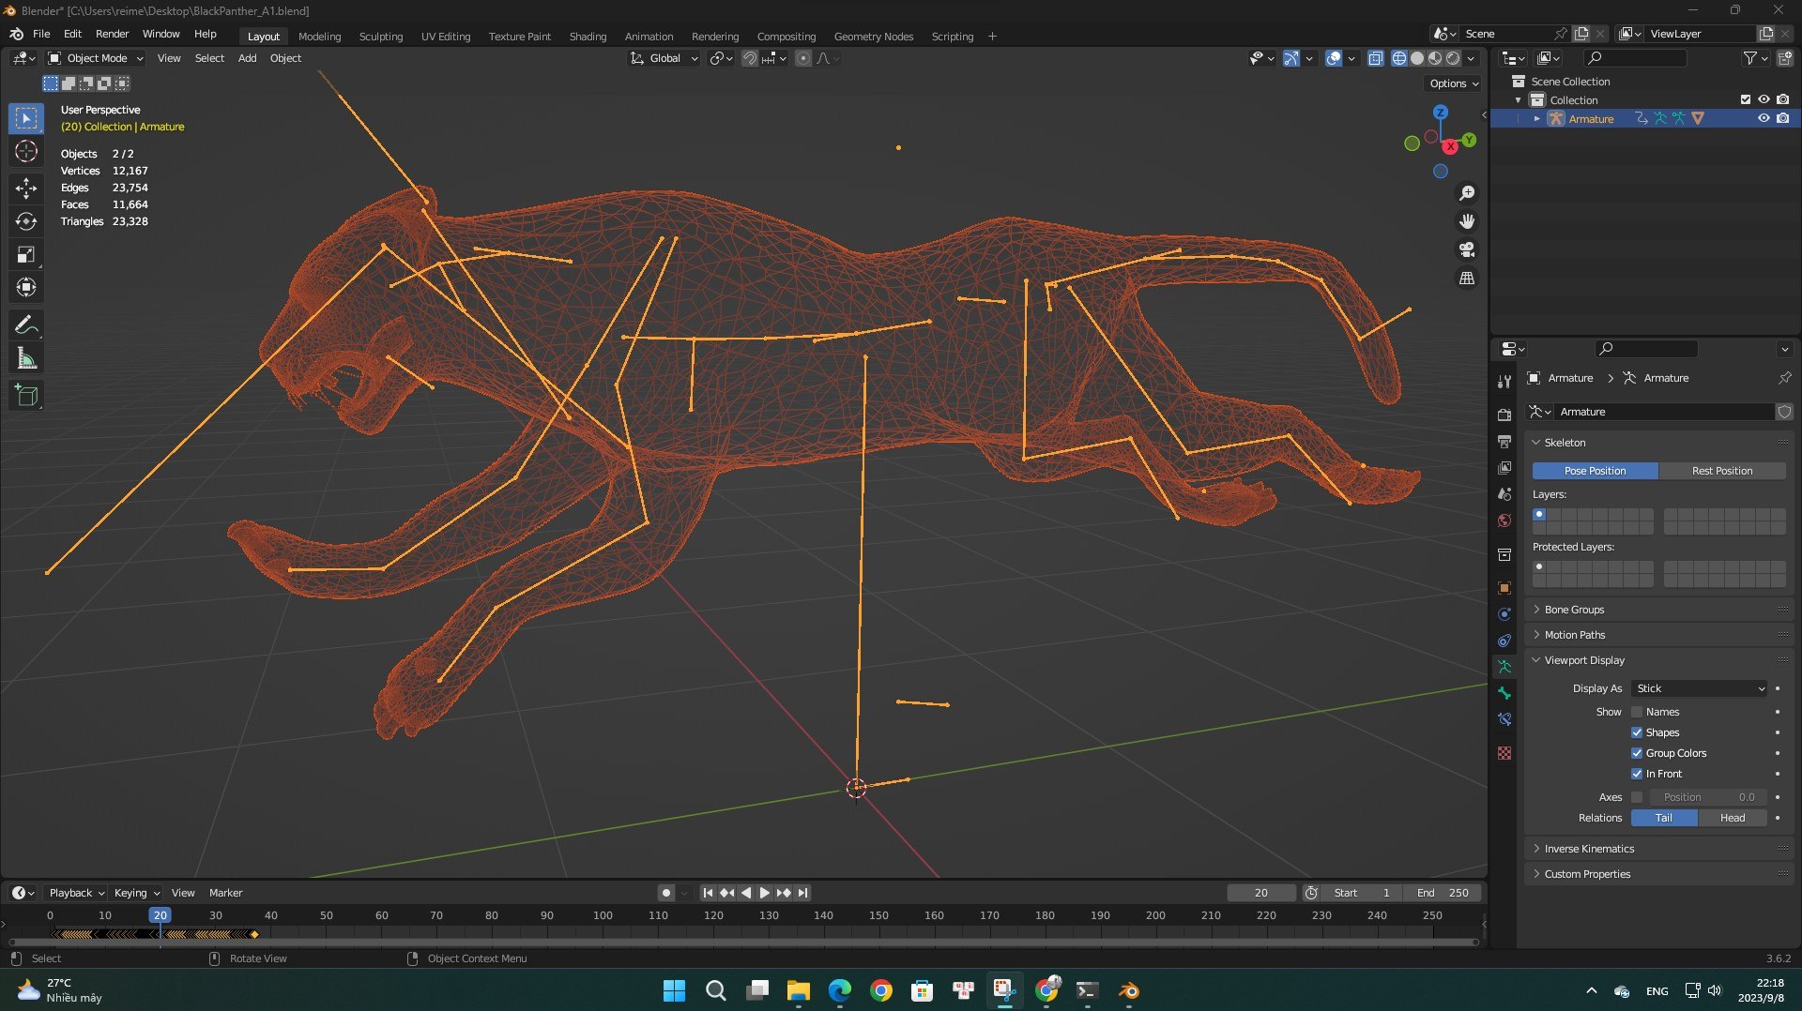This screenshot has width=1802, height=1011.
Task: Open the Output properties tab
Action: click(x=1504, y=441)
